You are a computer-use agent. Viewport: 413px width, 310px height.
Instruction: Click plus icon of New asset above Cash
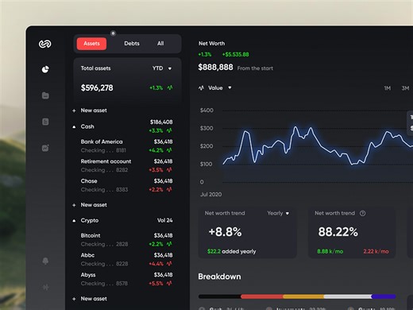pos(74,110)
